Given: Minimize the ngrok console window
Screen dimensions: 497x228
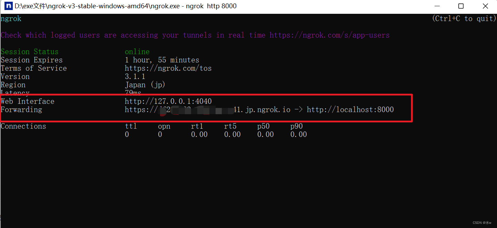Looking at the screenshot, I should tap(437, 6).
